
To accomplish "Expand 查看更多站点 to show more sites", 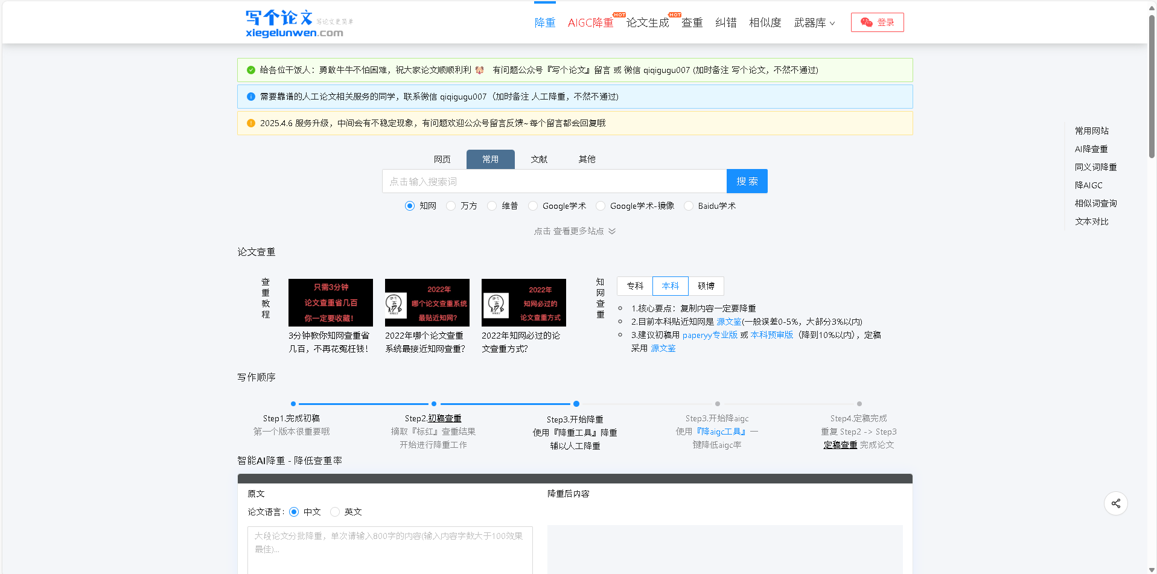I will [x=574, y=231].
